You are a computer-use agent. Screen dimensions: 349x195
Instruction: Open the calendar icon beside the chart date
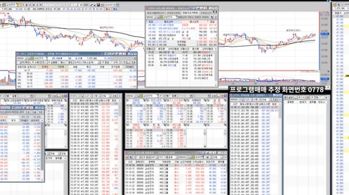[118, 5]
